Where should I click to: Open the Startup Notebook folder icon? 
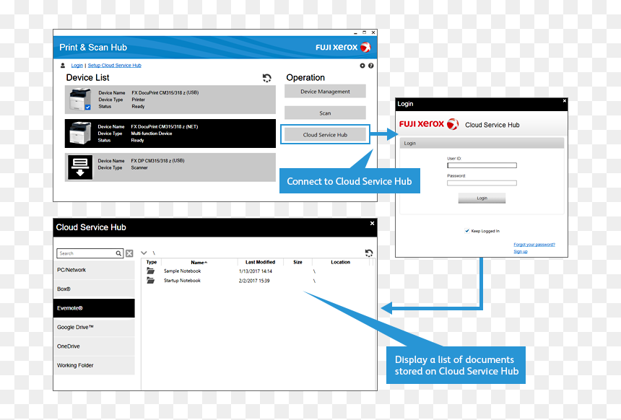[150, 280]
